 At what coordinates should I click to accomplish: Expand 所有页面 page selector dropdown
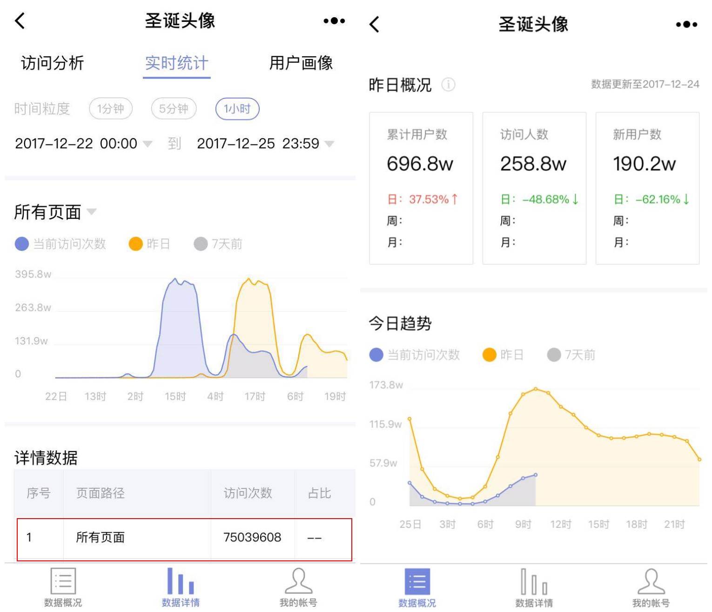tap(55, 212)
